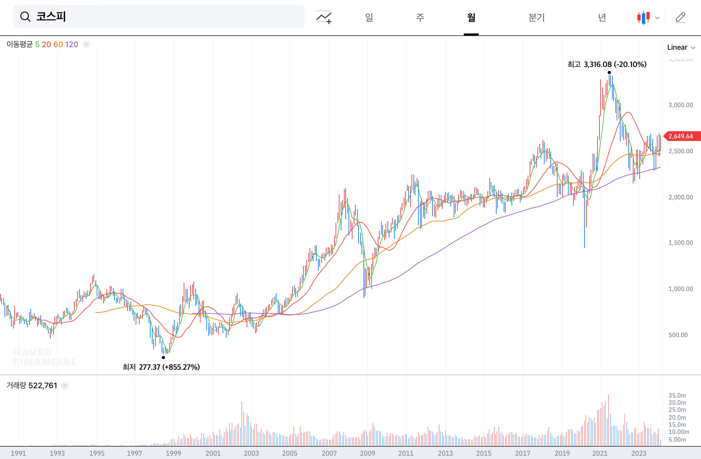The image size is (701, 459).
Task: Switch to the yearly (년) tab
Action: pos(602,17)
